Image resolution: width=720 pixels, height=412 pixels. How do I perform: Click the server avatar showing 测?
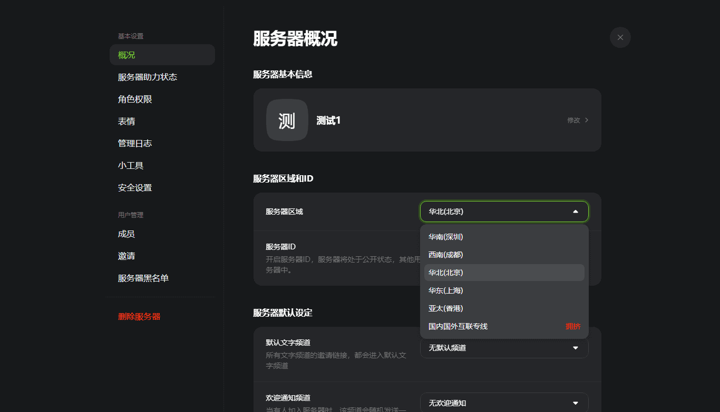pyautogui.click(x=287, y=120)
